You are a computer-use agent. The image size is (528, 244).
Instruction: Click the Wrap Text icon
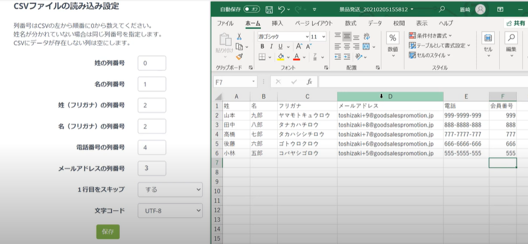(366, 36)
